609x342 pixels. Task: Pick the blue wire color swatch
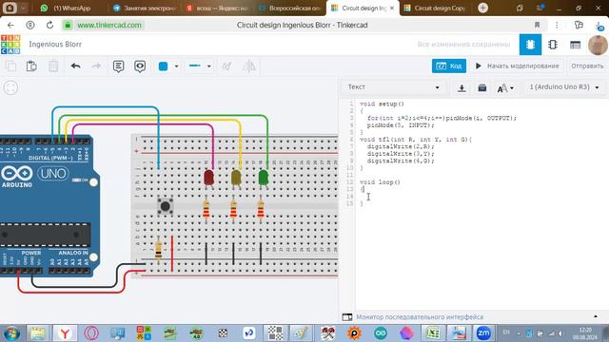[163, 66]
